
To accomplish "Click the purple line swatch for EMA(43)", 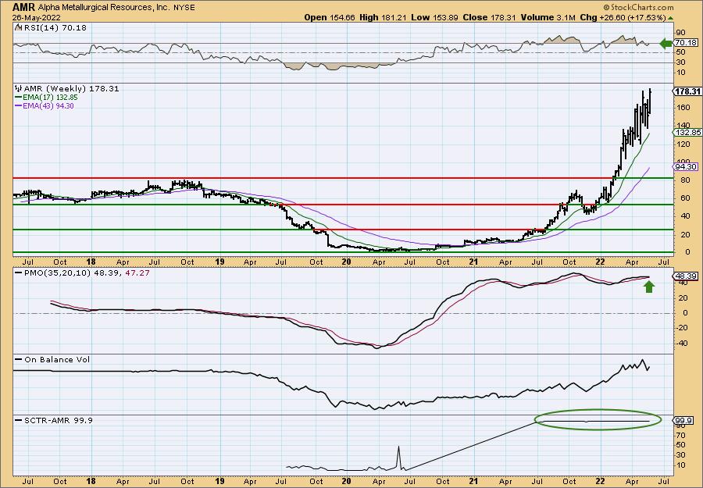I will coord(19,106).
